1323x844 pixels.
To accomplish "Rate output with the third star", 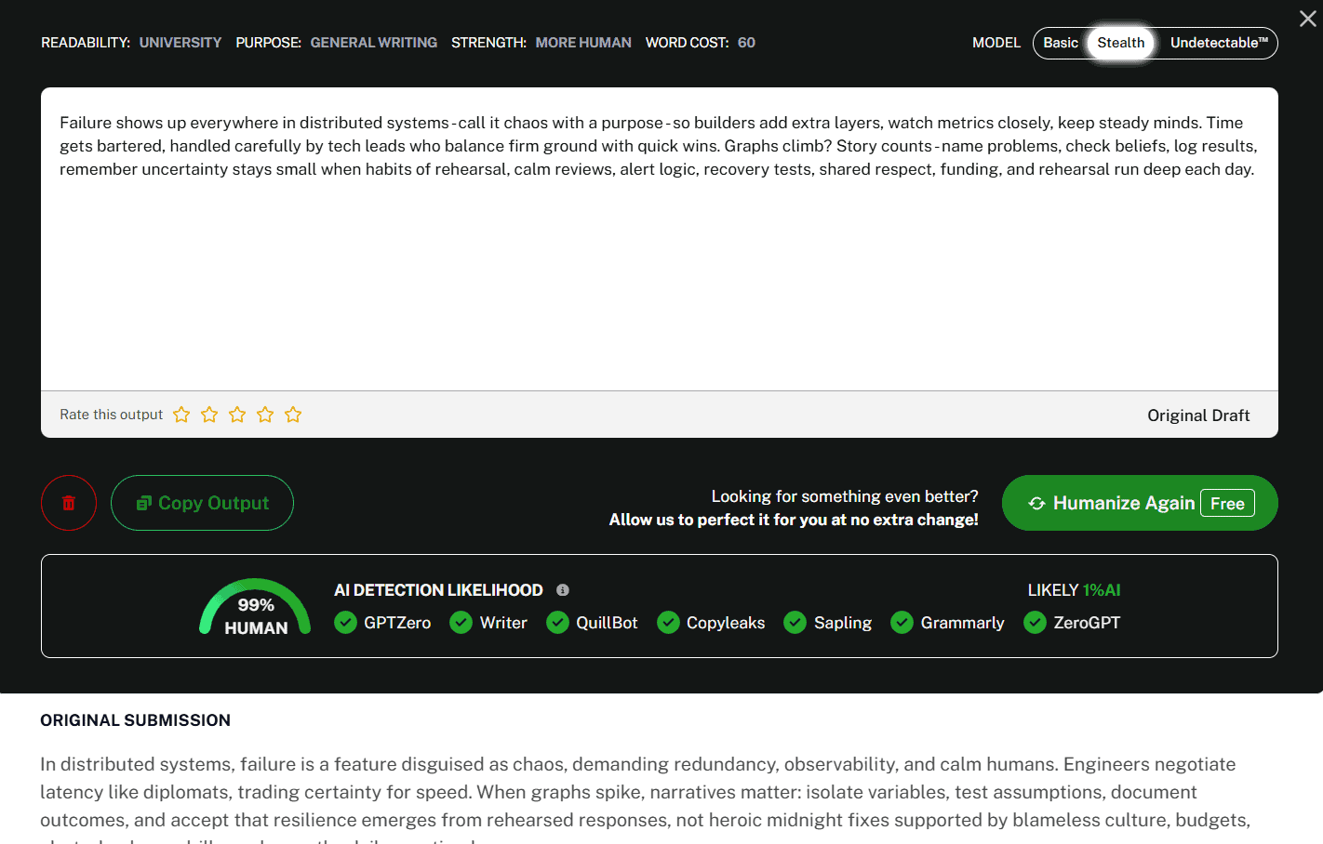I will (x=237, y=415).
